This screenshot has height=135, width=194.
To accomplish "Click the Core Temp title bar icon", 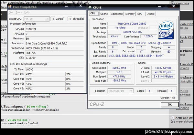I will (x=10, y=7).
